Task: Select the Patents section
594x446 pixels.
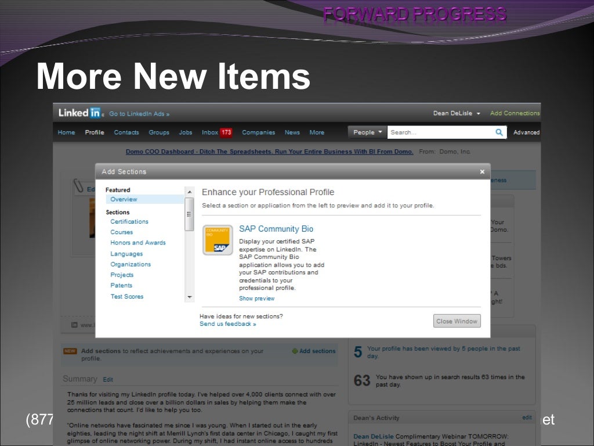Action: point(121,286)
